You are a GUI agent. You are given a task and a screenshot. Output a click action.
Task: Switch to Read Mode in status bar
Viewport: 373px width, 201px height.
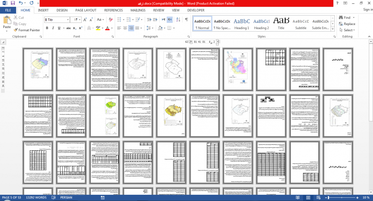pos(298,197)
